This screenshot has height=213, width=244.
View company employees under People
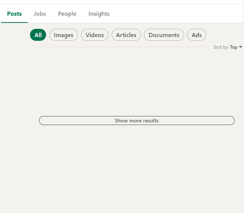tap(67, 14)
